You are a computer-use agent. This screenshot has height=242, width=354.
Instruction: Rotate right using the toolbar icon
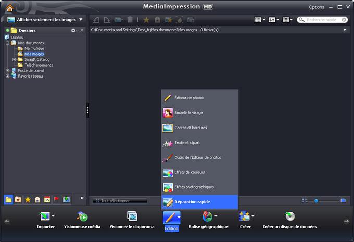pos(107,20)
